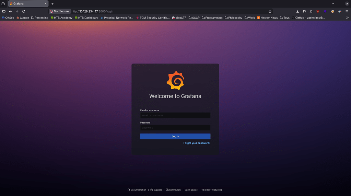Image resolution: width=351 pixels, height=196 pixels.
Task: Open the browser downloads panel
Action: coord(297,11)
